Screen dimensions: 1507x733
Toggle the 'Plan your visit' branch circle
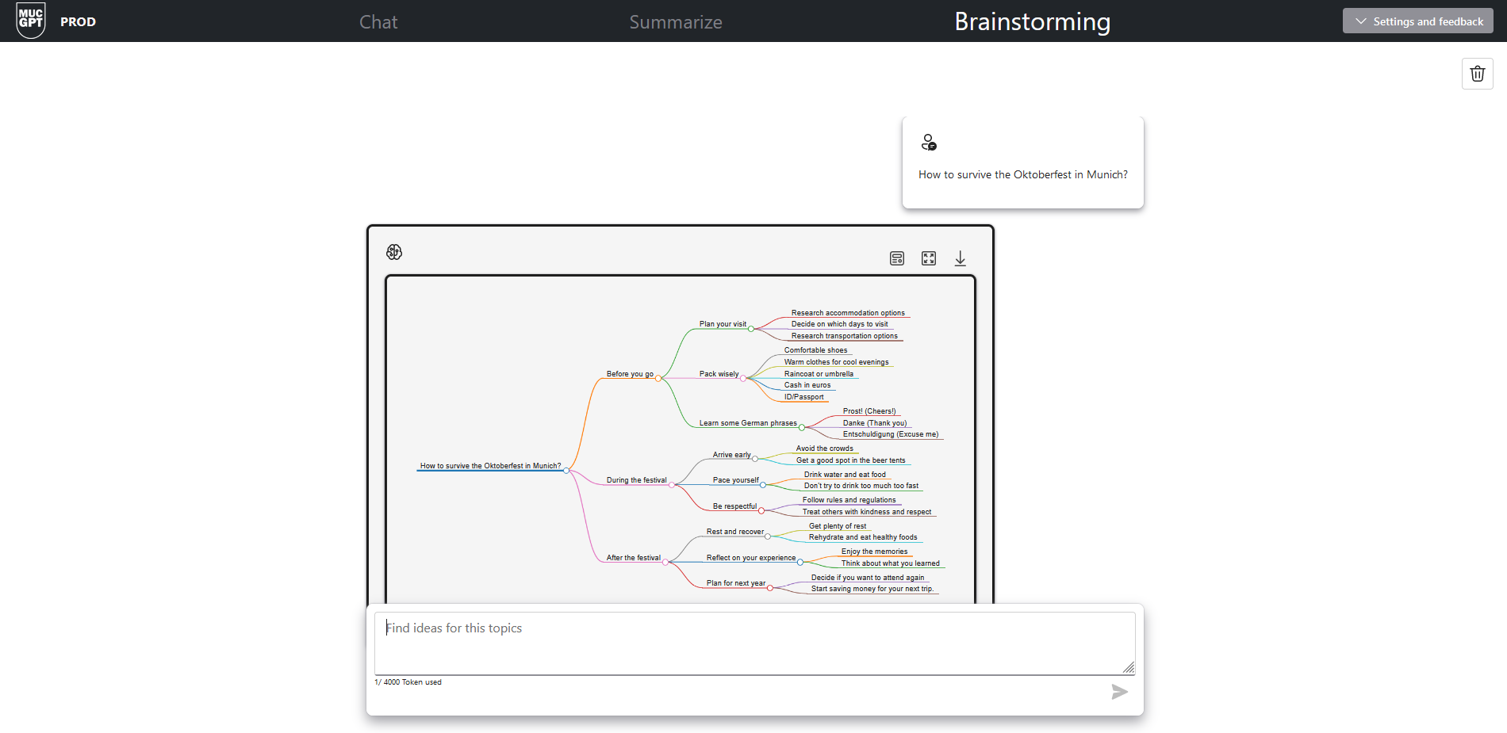point(751,329)
